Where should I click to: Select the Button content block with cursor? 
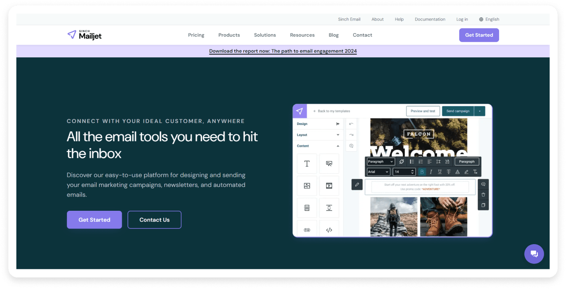point(329,164)
